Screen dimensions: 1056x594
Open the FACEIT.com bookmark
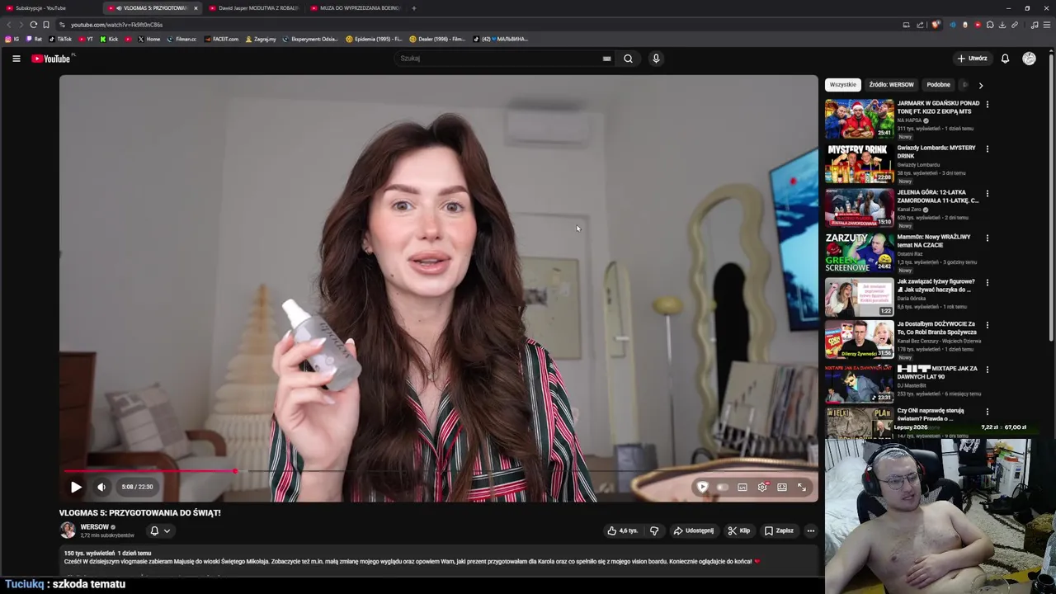(x=221, y=39)
